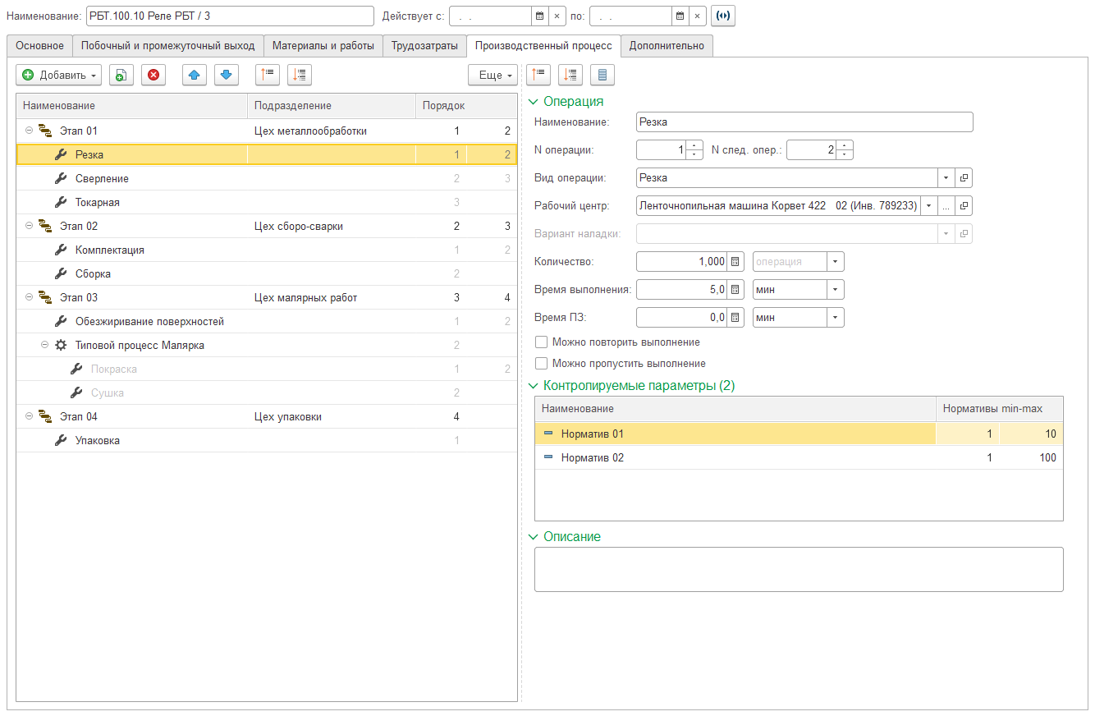
Task: Open the Еще menu button
Action: click(x=493, y=76)
